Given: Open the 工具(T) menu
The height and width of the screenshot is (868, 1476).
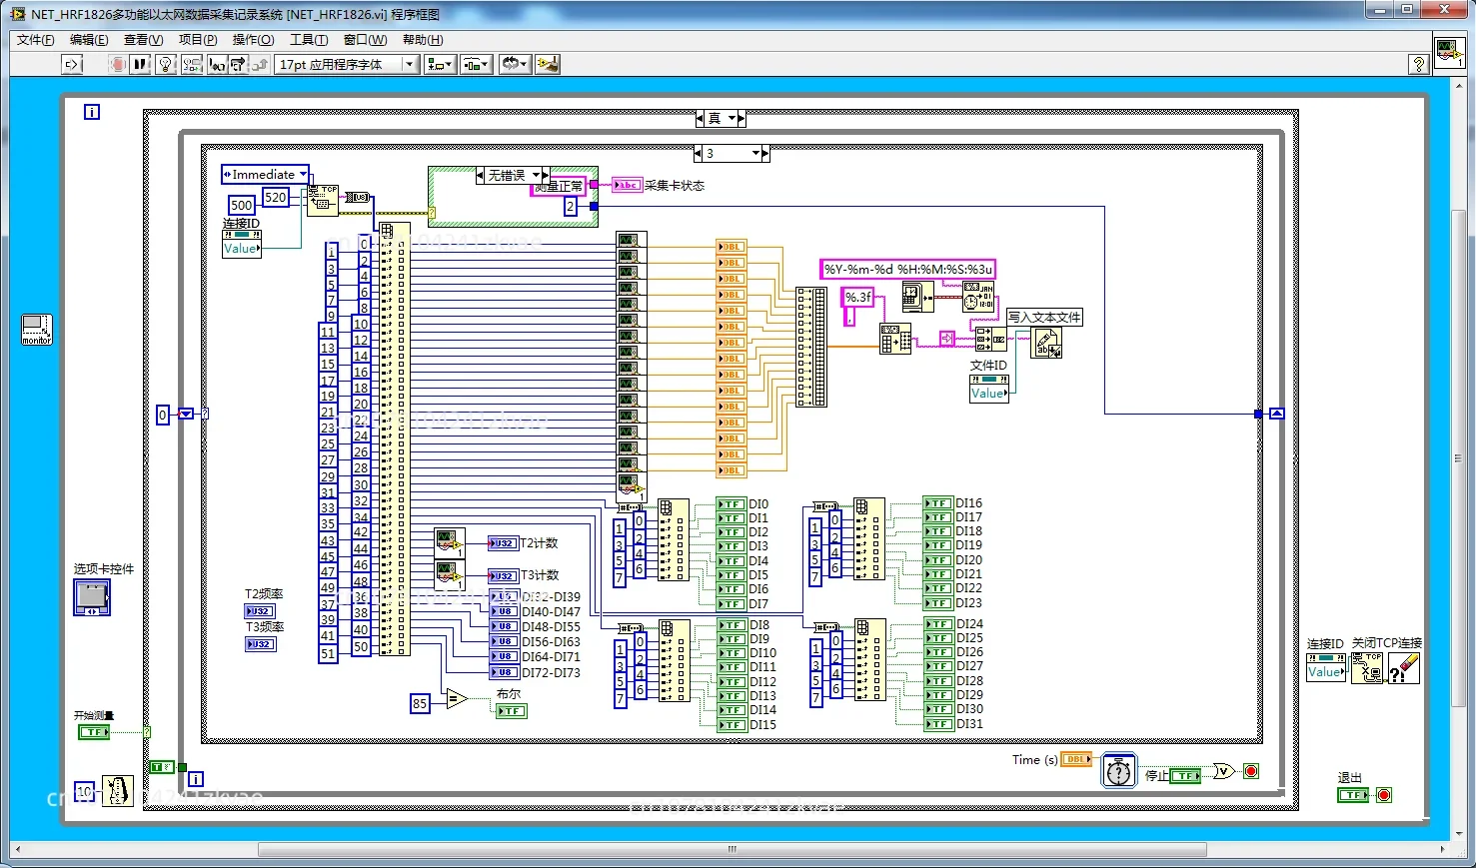Looking at the screenshot, I should (309, 40).
